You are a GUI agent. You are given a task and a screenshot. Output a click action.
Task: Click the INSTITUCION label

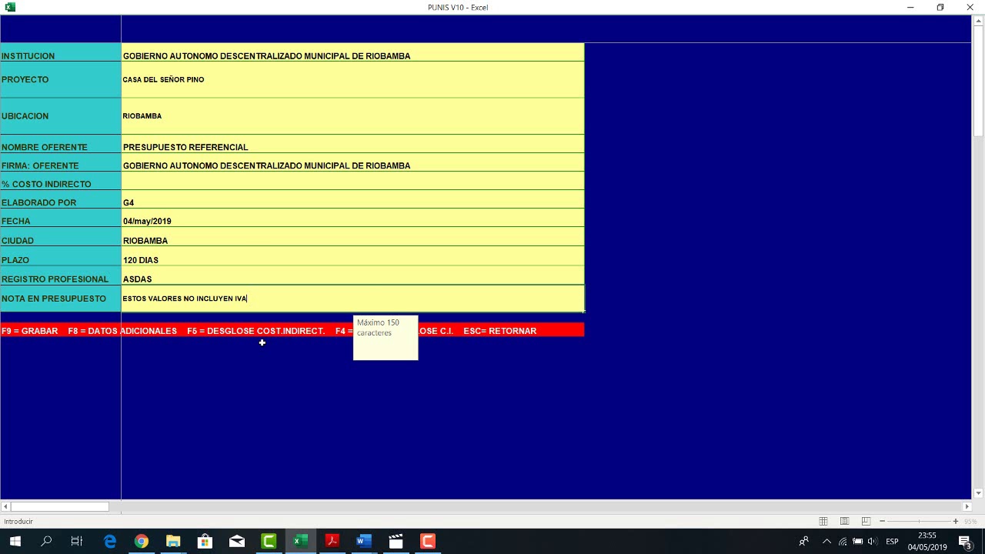click(28, 56)
